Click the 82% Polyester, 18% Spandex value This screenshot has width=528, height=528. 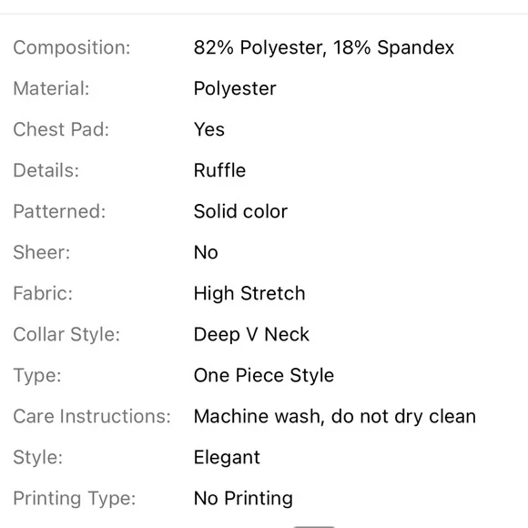[324, 47]
